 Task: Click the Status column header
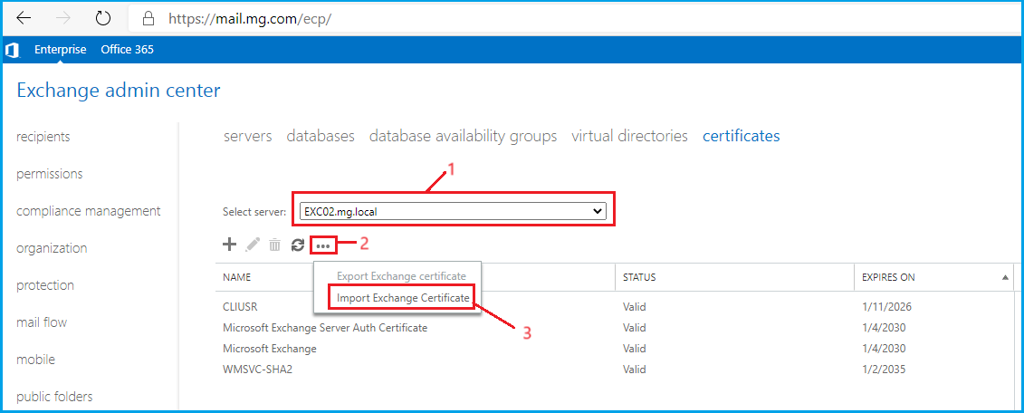[639, 277]
